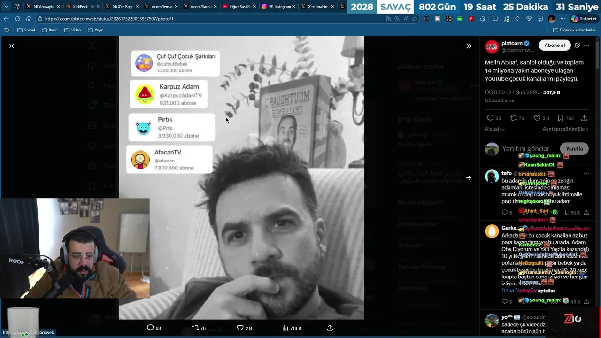Open tab search dropdown arrow
Image resolution: width=601 pixels, height=338 pixels.
(x=6, y=7)
